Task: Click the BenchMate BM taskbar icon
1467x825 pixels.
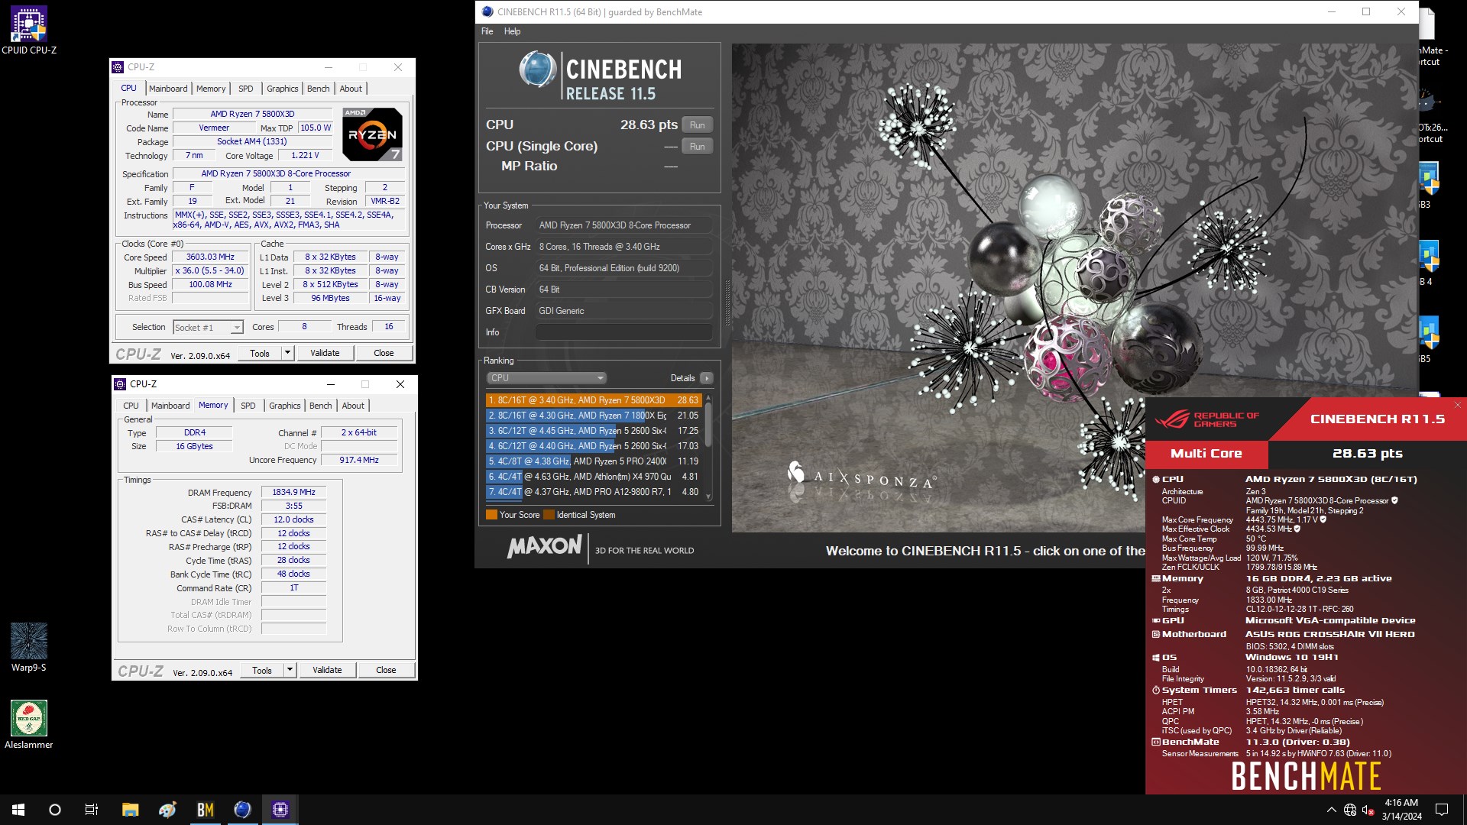Action: tap(205, 810)
